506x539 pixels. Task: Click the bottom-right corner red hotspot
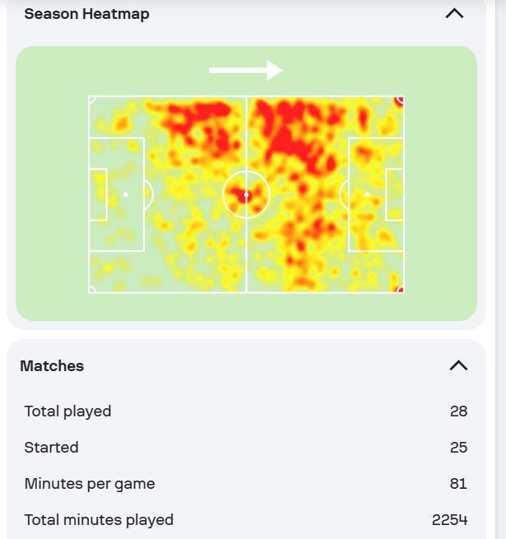pos(400,289)
